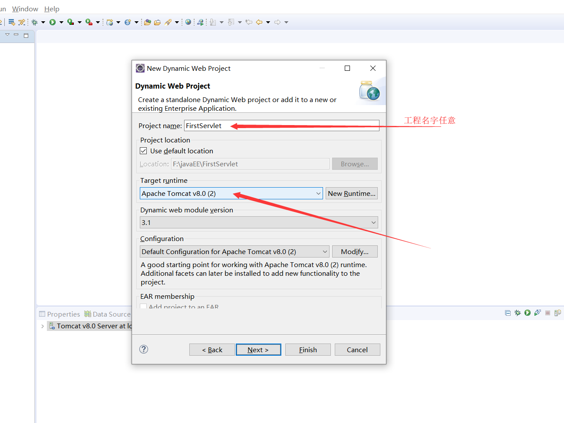This screenshot has width=564, height=423.
Task: Maximize the New Dynamic Web Project dialog
Action: click(347, 68)
